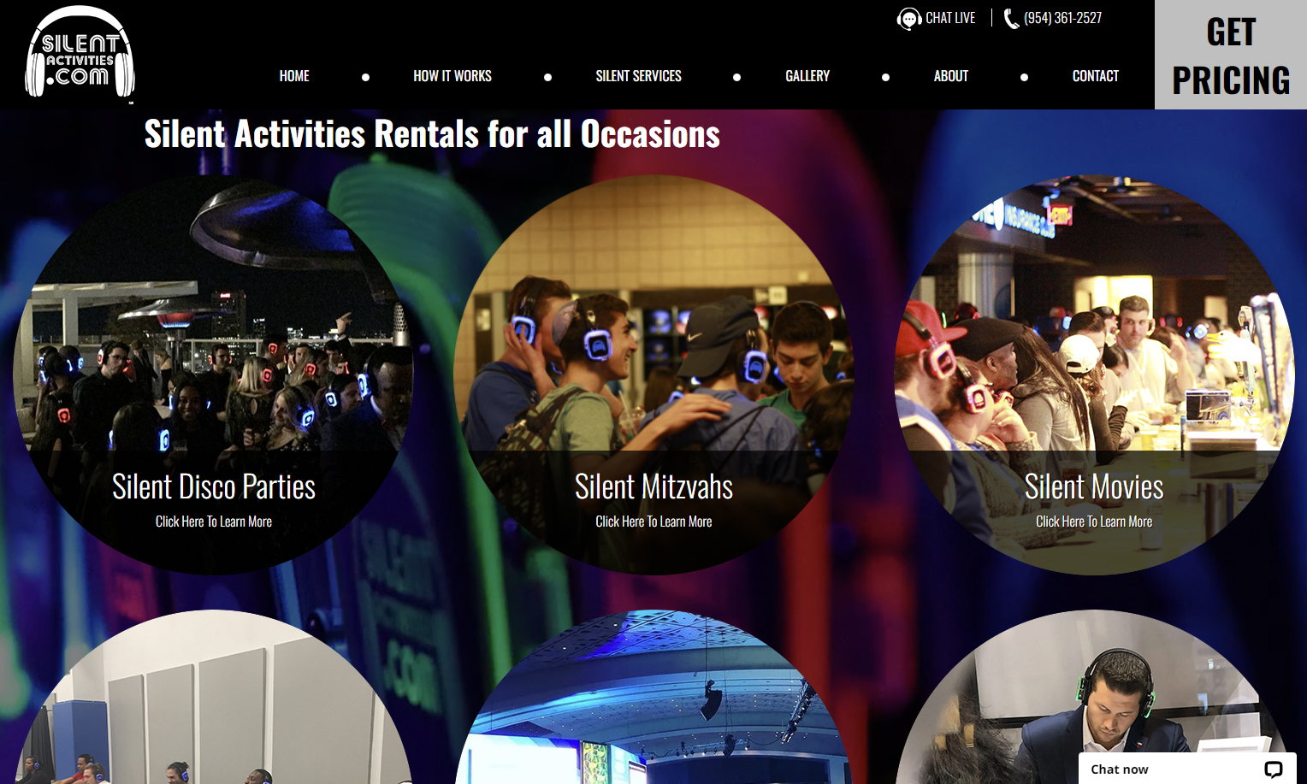Click the phone handset icon

pyautogui.click(x=1011, y=19)
